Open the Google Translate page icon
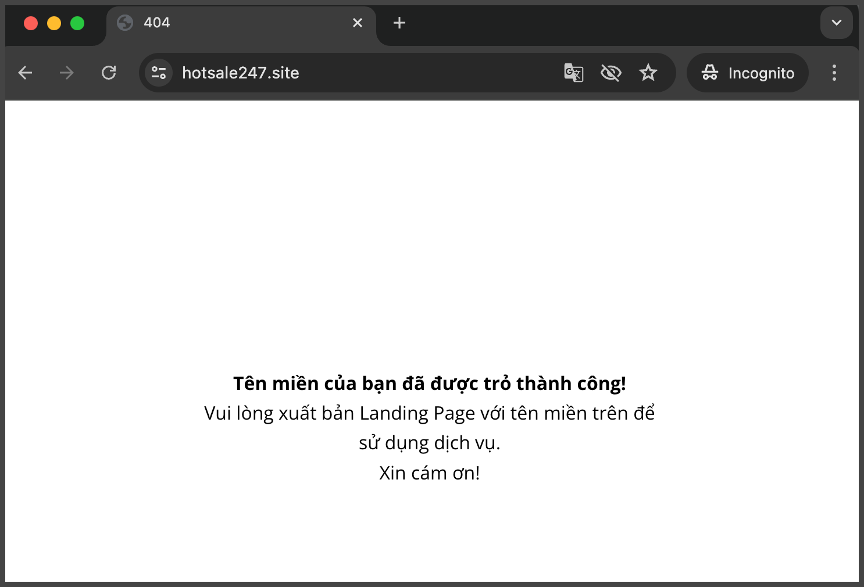The image size is (864, 587). point(574,73)
